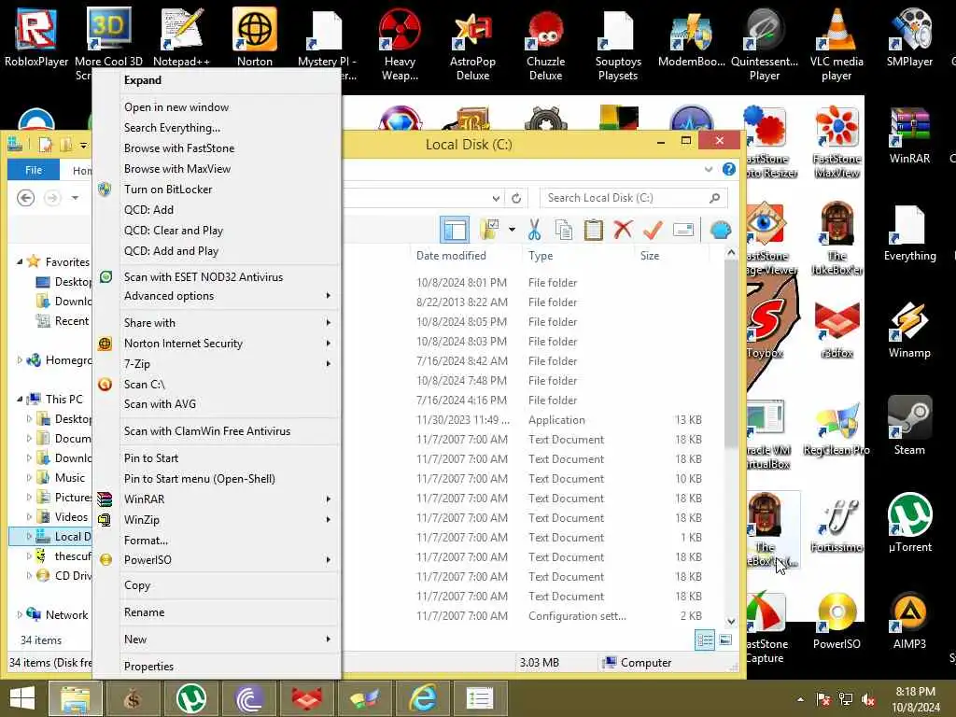Choose Scan with ESET NOD32 Antivirus
This screenshot has height=717, width=956.
pos(230,276)
